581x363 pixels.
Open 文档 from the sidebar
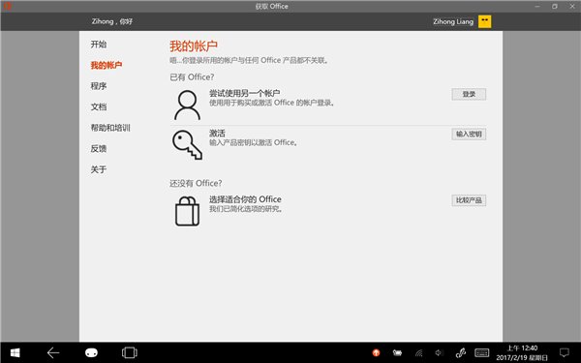tap(99, 106)
